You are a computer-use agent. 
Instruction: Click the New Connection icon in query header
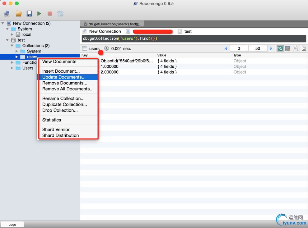(84, 31)
